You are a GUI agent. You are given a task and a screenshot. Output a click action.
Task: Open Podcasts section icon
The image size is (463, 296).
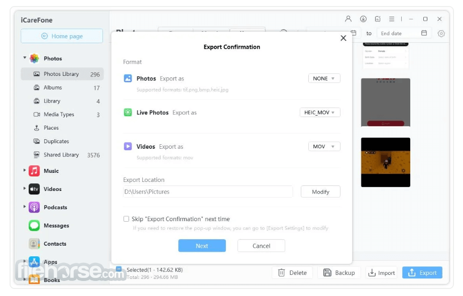34,208
